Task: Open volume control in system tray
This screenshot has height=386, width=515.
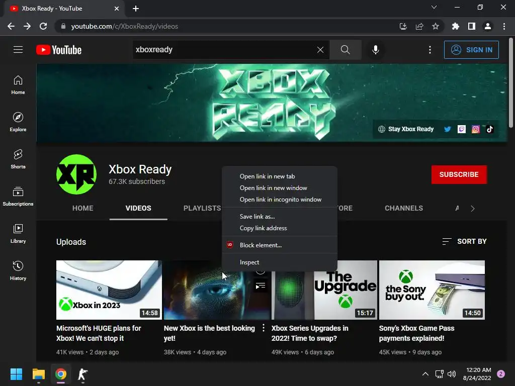Action: click(452, 374)
